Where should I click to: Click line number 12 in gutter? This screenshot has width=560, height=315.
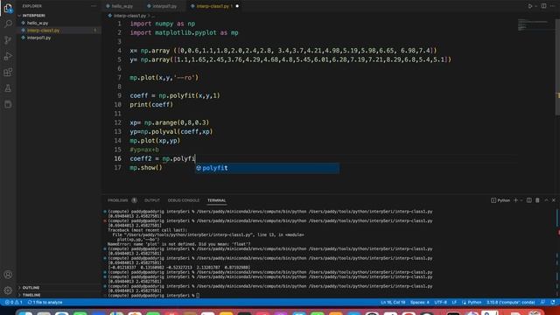[117, 122]
